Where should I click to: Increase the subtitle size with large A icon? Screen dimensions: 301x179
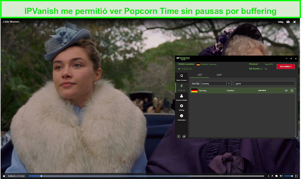272,176
